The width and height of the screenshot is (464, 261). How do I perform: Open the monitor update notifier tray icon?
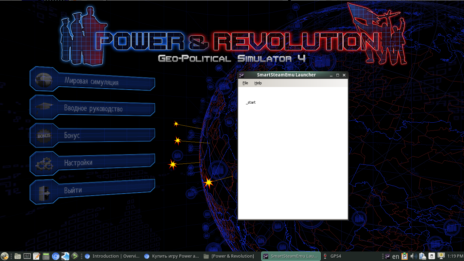click(441, 256)
